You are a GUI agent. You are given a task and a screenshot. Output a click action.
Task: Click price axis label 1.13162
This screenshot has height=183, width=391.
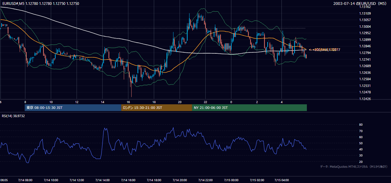click(365, 7)
